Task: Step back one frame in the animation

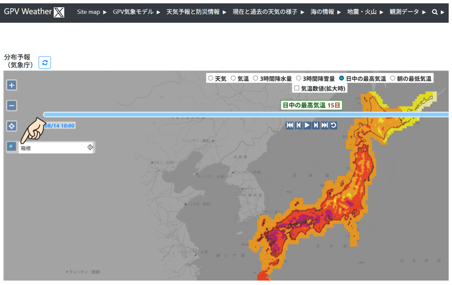Action: 298,125
